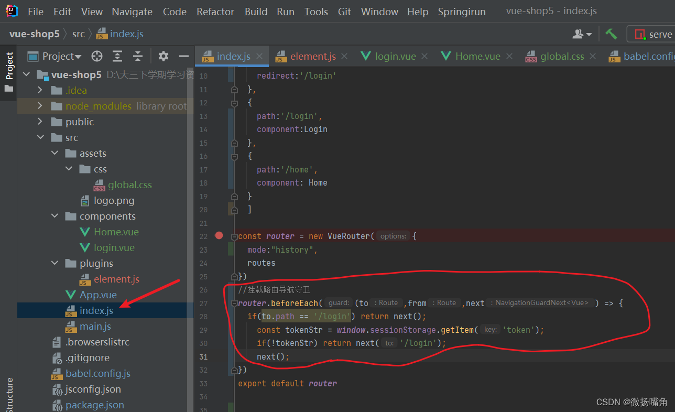This screenshot has width=675, height=412.
Task: Open the Structure tool window side tab
Action: pyautogui.click(x=9, y=394)
